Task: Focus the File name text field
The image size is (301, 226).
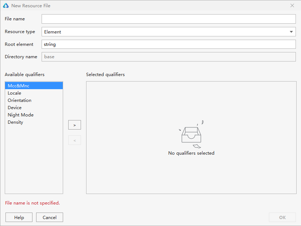Action: 168,19
